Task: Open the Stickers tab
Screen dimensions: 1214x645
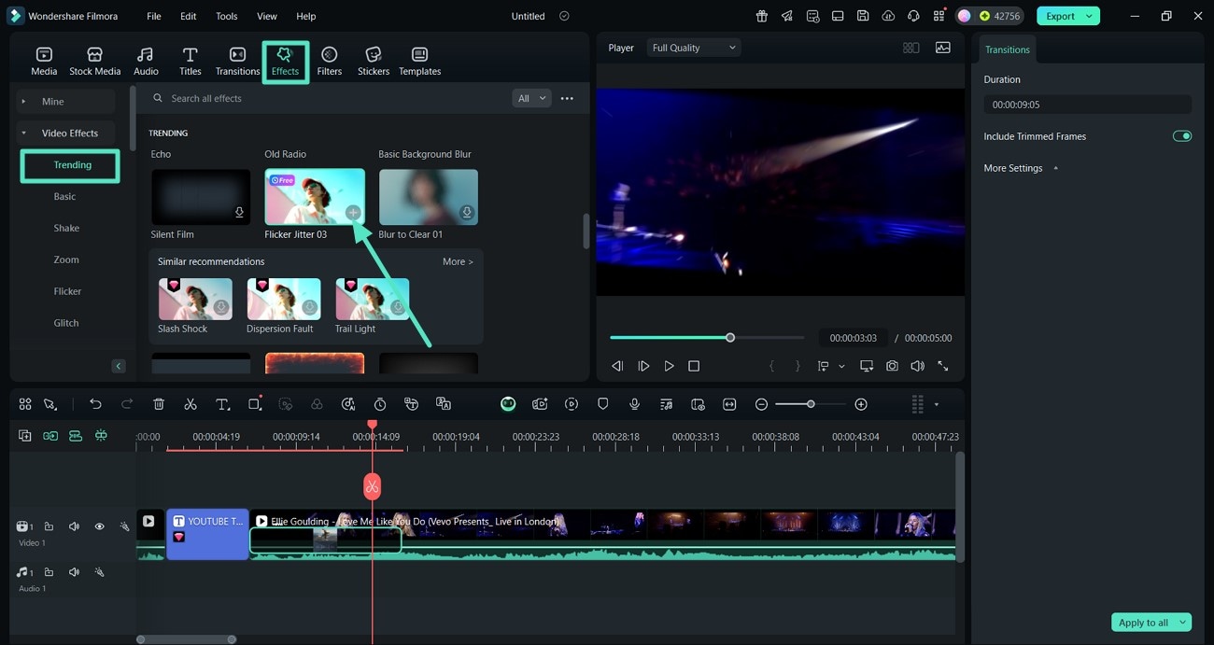Action: coord(374,62)
